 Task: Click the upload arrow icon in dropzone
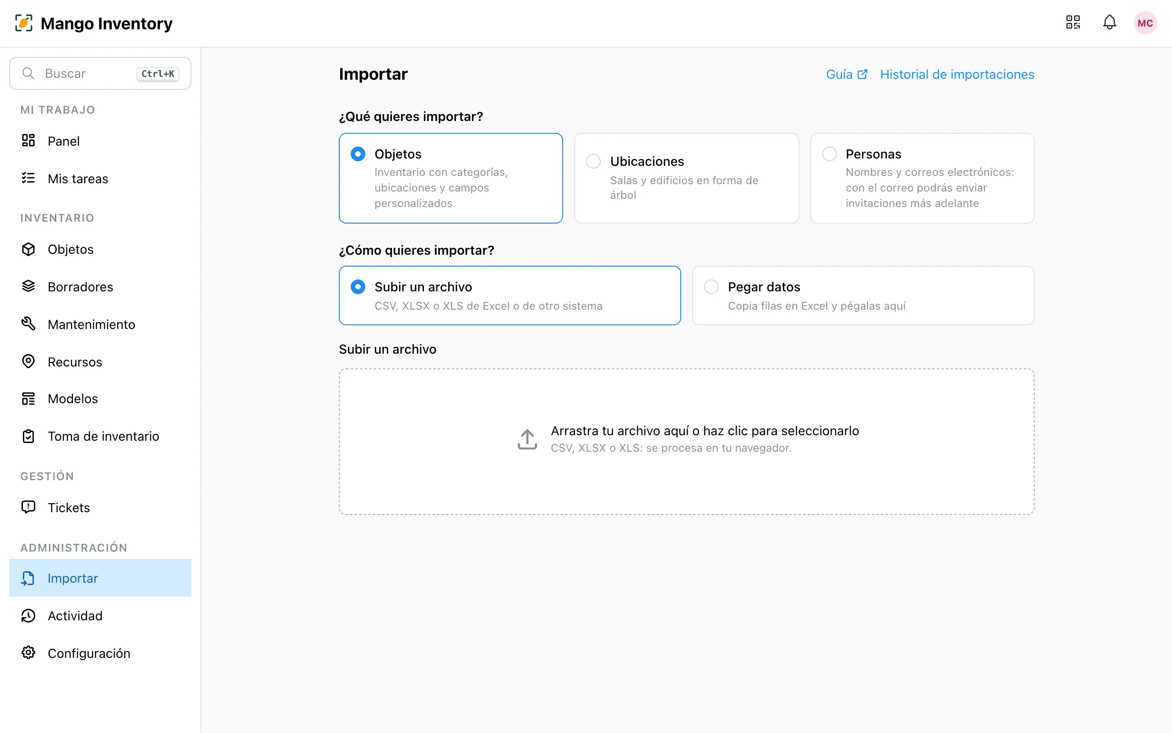527,439
